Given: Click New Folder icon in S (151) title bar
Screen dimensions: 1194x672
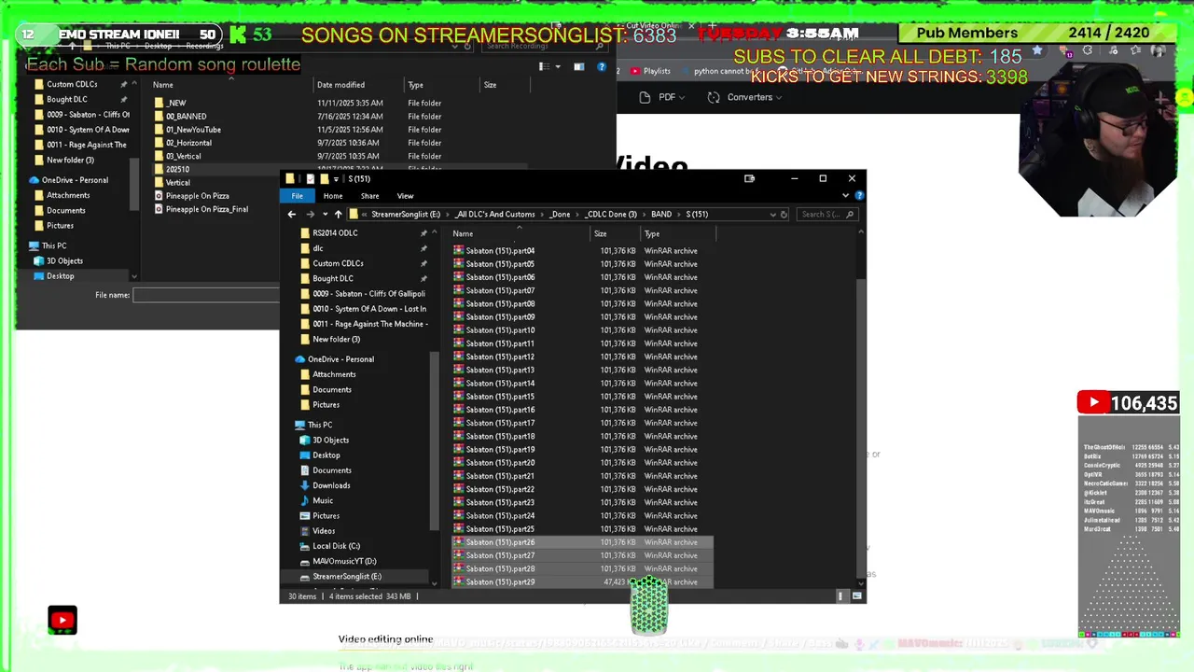Looking at the screenshot, I should 324,179.
